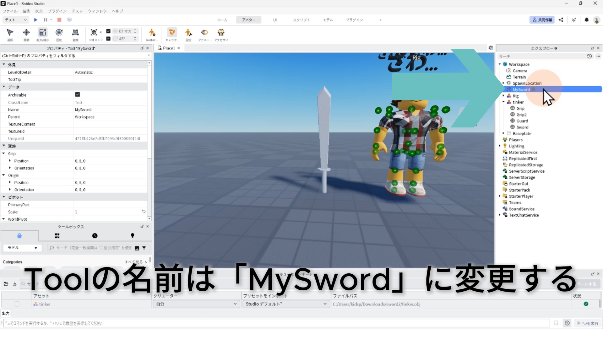603x339 pixels.
Task: Open the ファイル menu
Action: click(10, 11)
